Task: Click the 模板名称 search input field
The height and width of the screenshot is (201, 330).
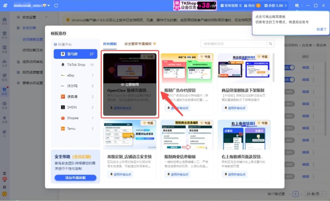Action: click(x=234, y=44)
